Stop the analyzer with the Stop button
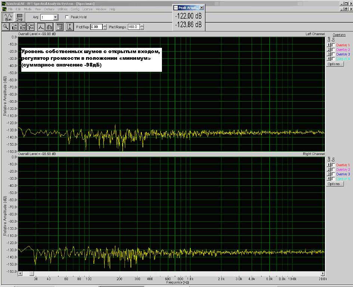353x287 pixels. (x=19, y=17)
